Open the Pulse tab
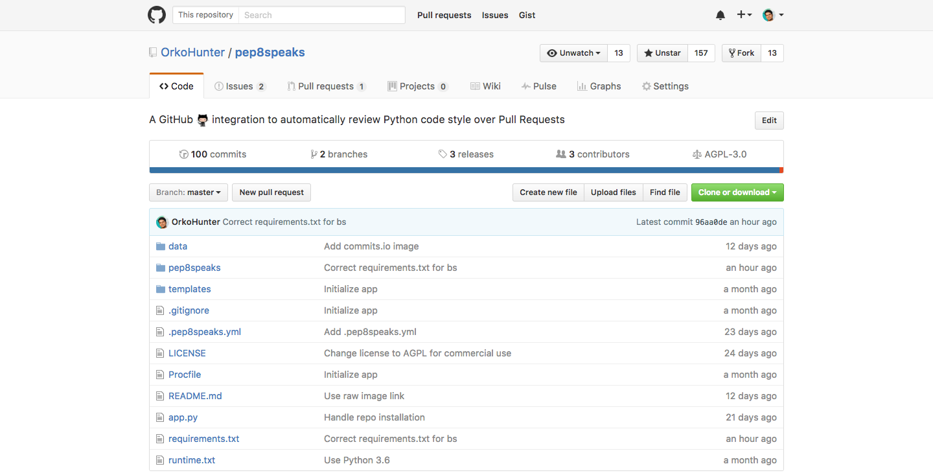Image resolution: width=933 pixels, height=475 pixels. click(539, 86)
